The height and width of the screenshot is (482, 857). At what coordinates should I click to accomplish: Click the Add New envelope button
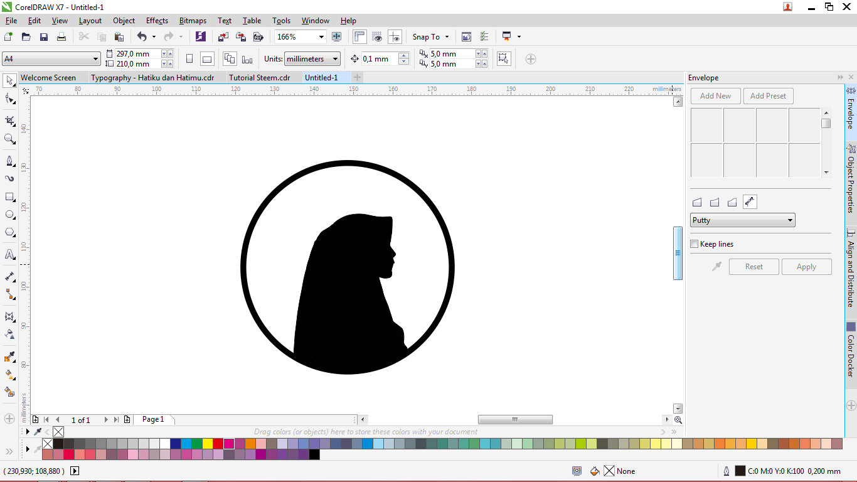pyautogui.click(x=715, y=96)
